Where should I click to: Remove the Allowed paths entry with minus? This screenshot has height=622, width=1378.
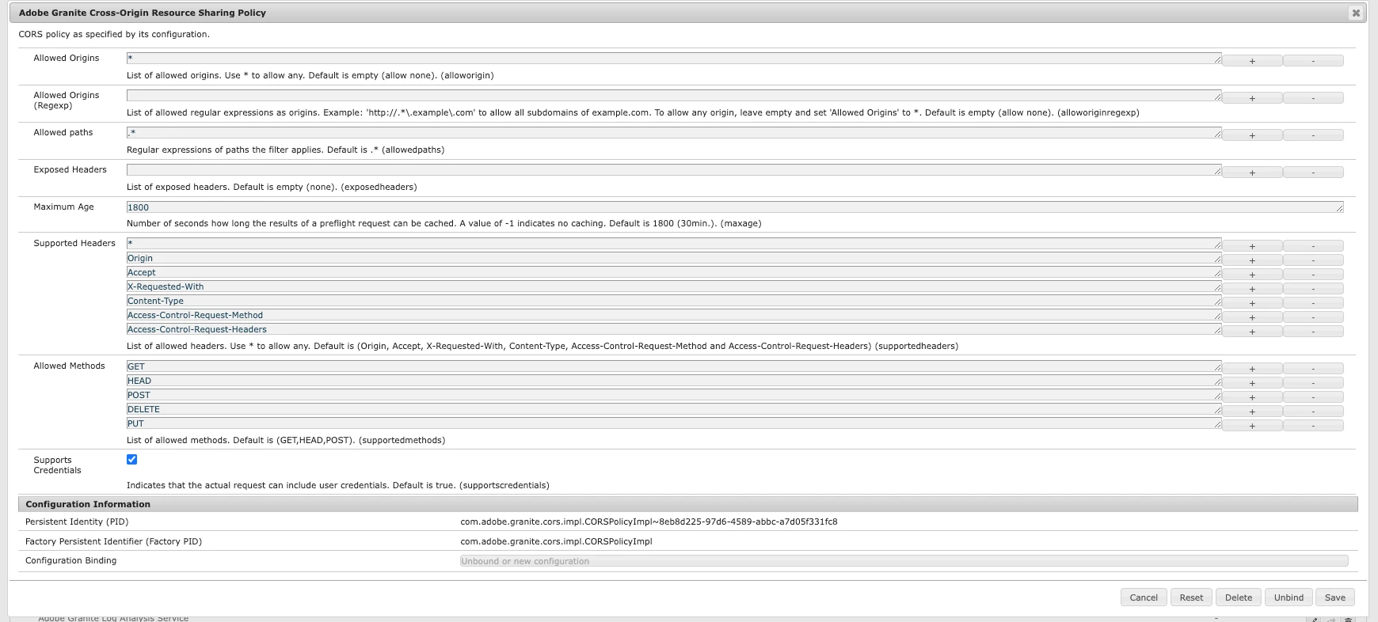coord(1313,135)
